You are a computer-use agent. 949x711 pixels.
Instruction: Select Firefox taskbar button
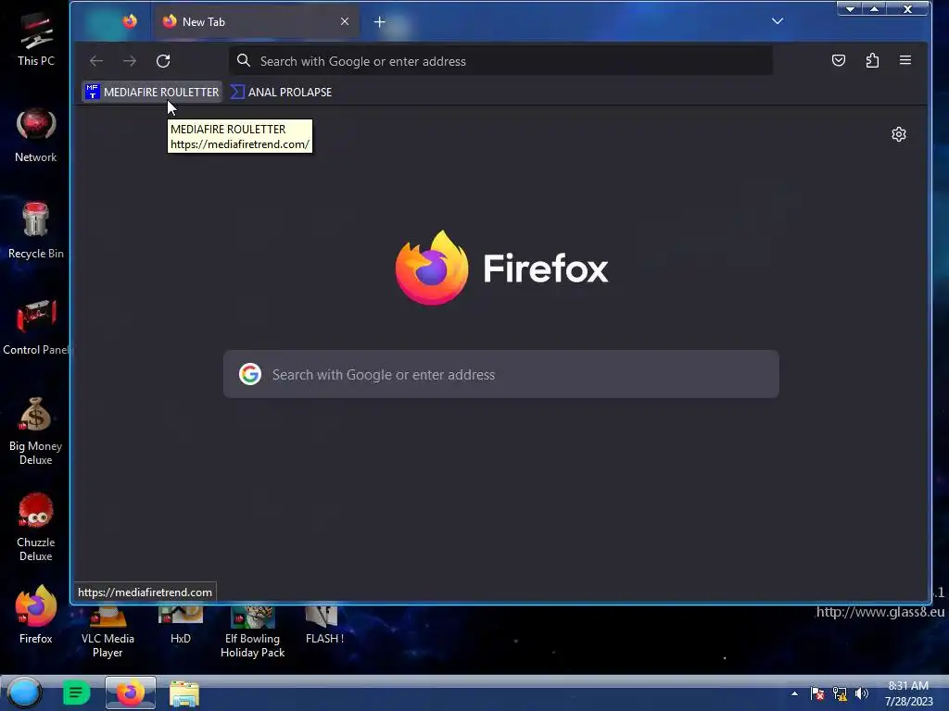[130, 692]
